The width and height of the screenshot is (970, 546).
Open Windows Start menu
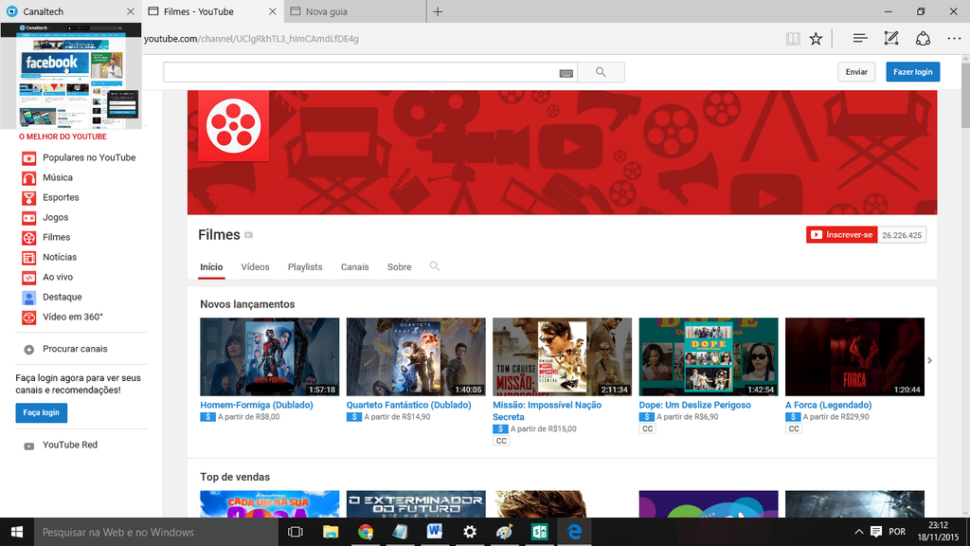tap(17, 532)
